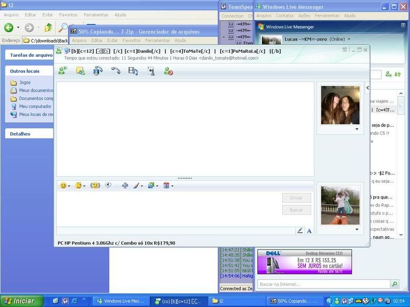This screenshot has height=307, width=410.
Task: Open the share files folder icon
Action: pyautogui.click(x=80, y=71)
